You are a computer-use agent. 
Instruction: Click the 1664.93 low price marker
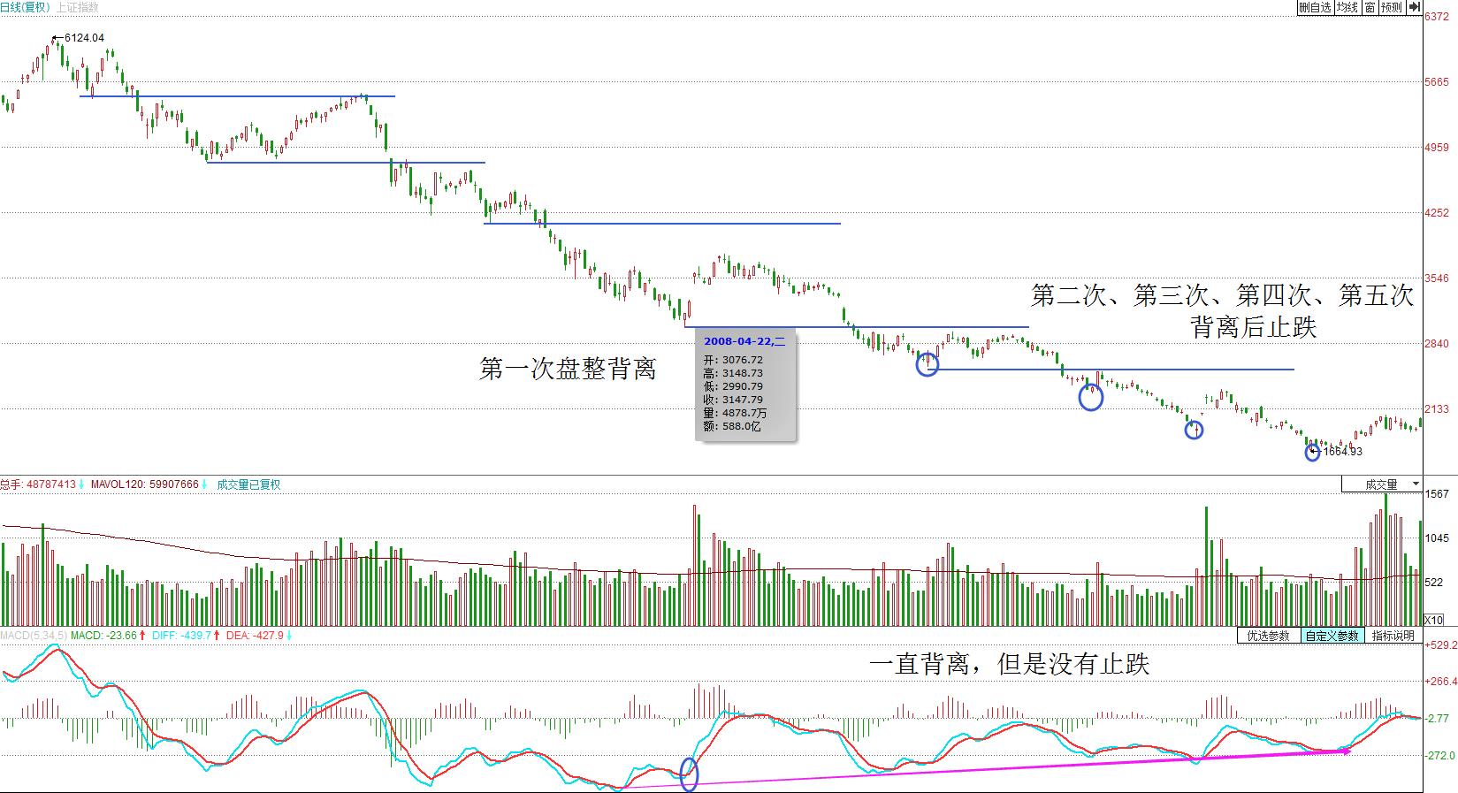pos(1342,452)
